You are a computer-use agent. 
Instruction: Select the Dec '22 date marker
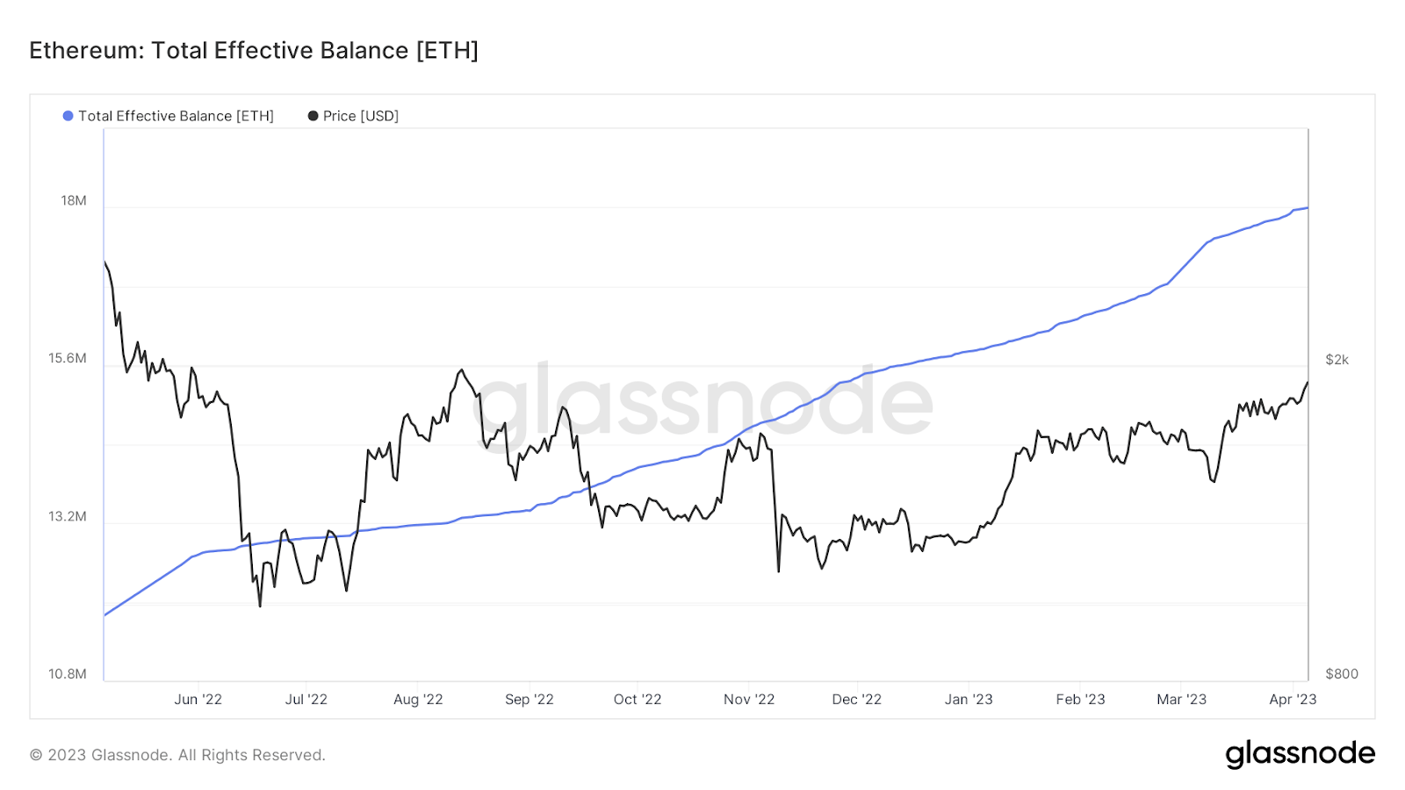click(x=856, y=700)
